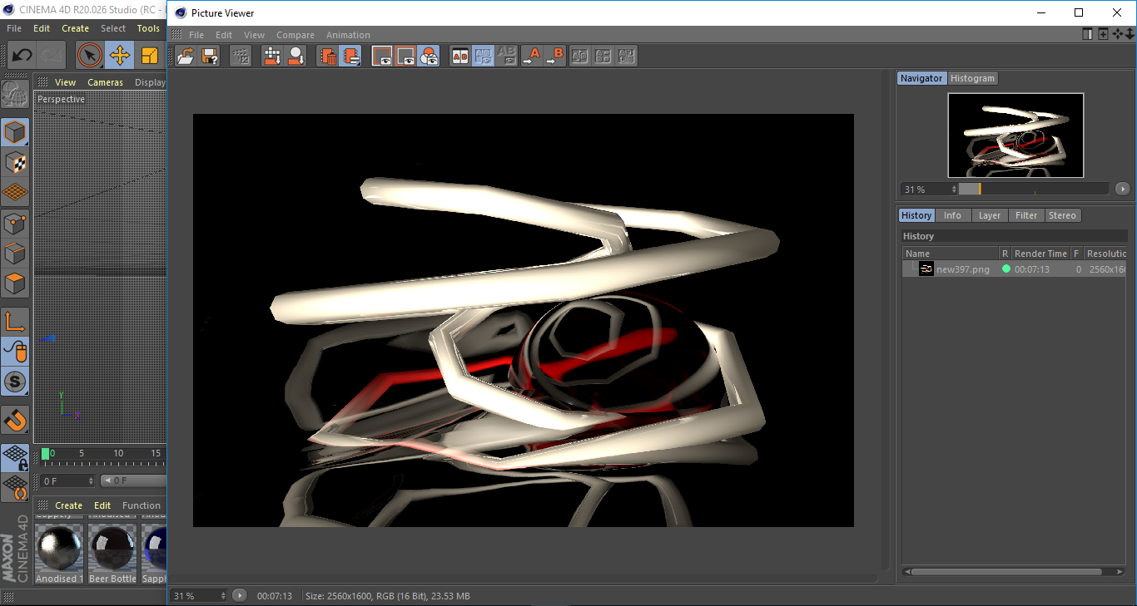Toggle the second display-mode eye icon

[405, 57]
